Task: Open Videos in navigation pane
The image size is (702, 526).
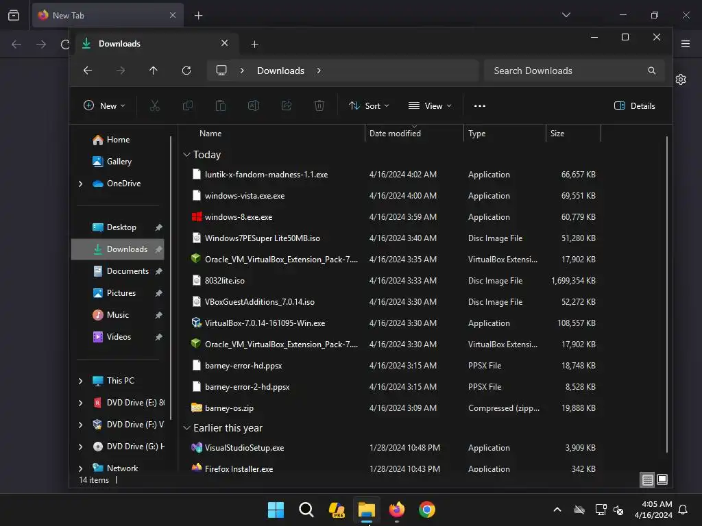Action: 119,337
